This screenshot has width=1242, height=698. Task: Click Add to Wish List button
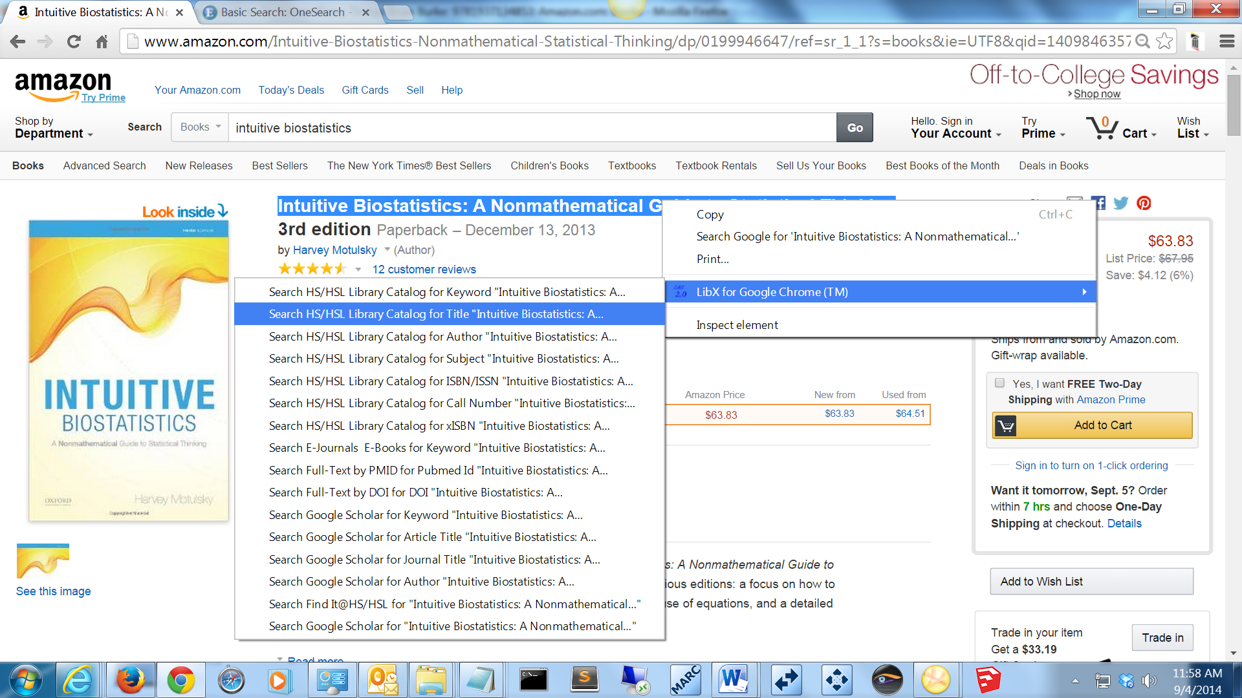[x=1091, y=582]
